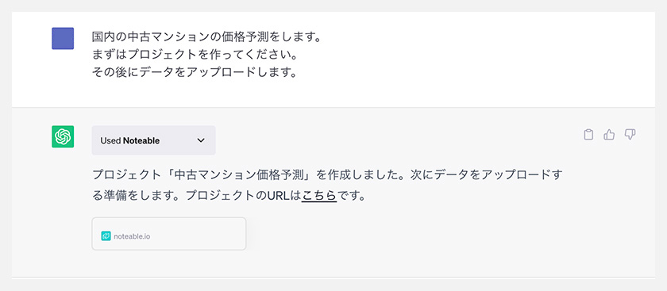Click the line その後にデータをアップロードします
The width and height of the screenshot is (667, 291).
coord(194,73)
